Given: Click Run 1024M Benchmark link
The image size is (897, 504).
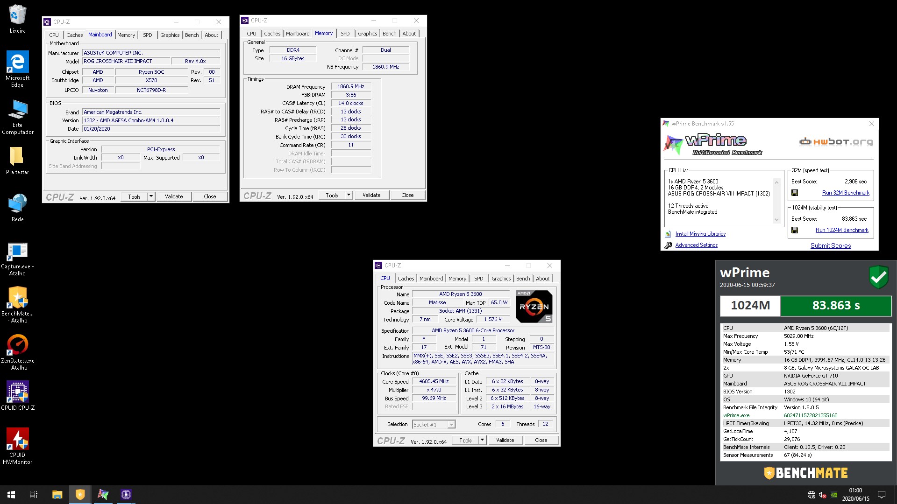Looking at the screenshot, I should click(842, 230).
